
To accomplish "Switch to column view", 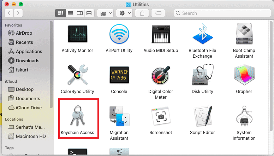I will pos(80,13).
